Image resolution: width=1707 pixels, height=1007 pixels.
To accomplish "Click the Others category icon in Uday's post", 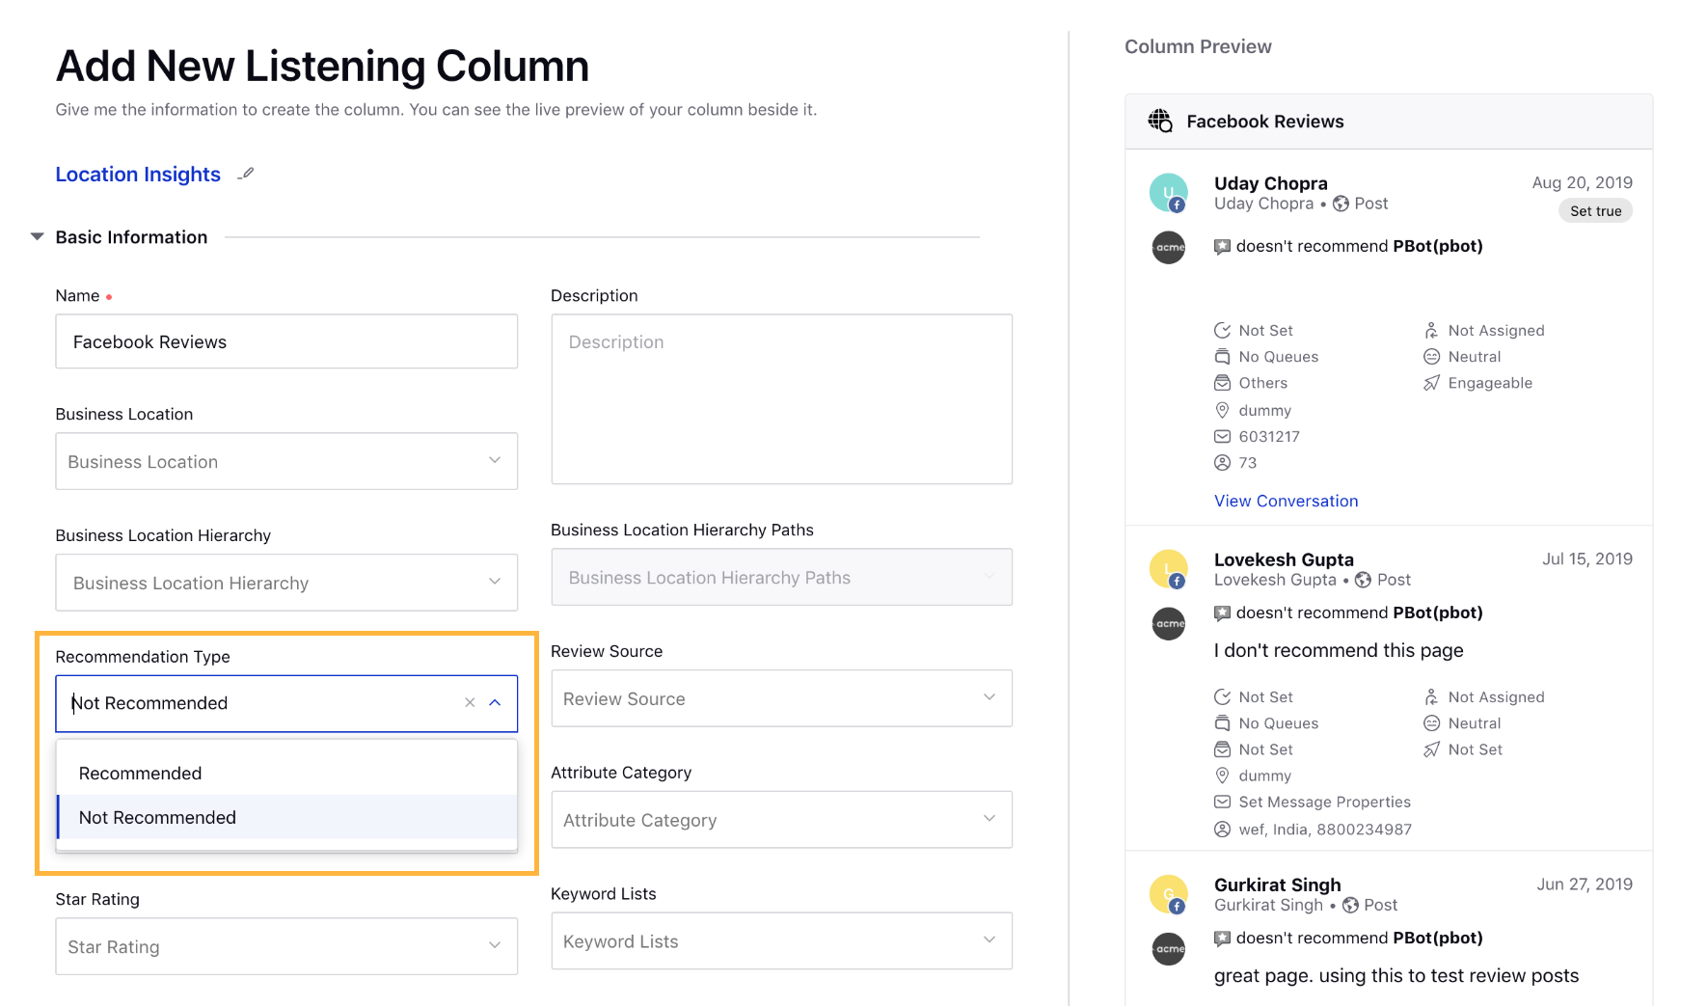I will (1222, 383).
